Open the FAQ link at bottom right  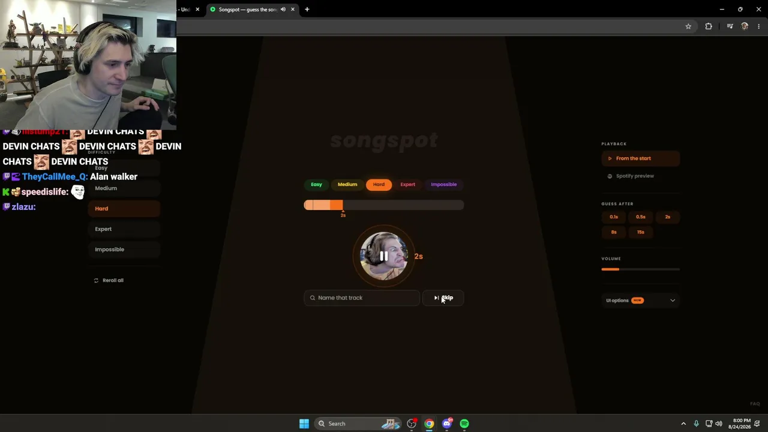coord(755,404)
